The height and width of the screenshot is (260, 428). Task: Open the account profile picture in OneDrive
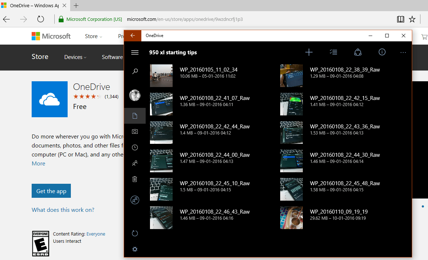135,95
